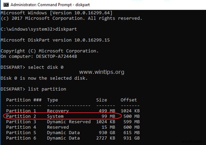Click the 'Partition ###' column header
Image resolution: width=206 pixels, height=145 pixels.
tap(23, 100)
